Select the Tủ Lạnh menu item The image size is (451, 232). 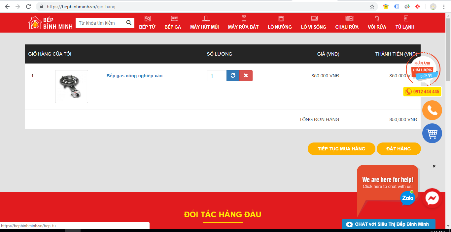pos(405,23)
